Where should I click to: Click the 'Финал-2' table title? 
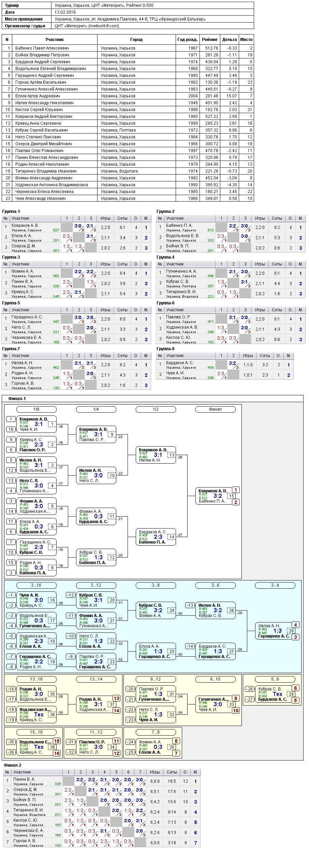[13, 765]
